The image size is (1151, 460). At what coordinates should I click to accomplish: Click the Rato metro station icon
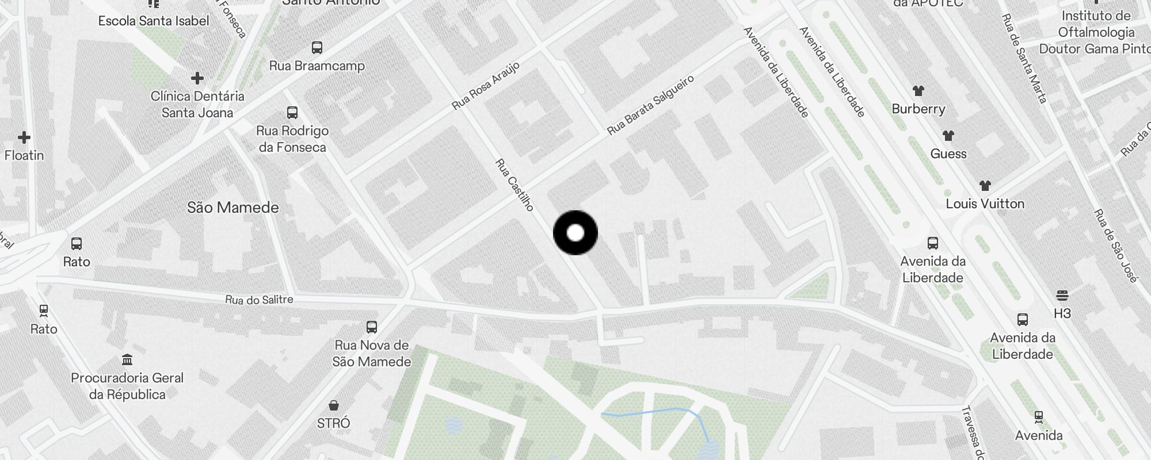pos(44,311)
